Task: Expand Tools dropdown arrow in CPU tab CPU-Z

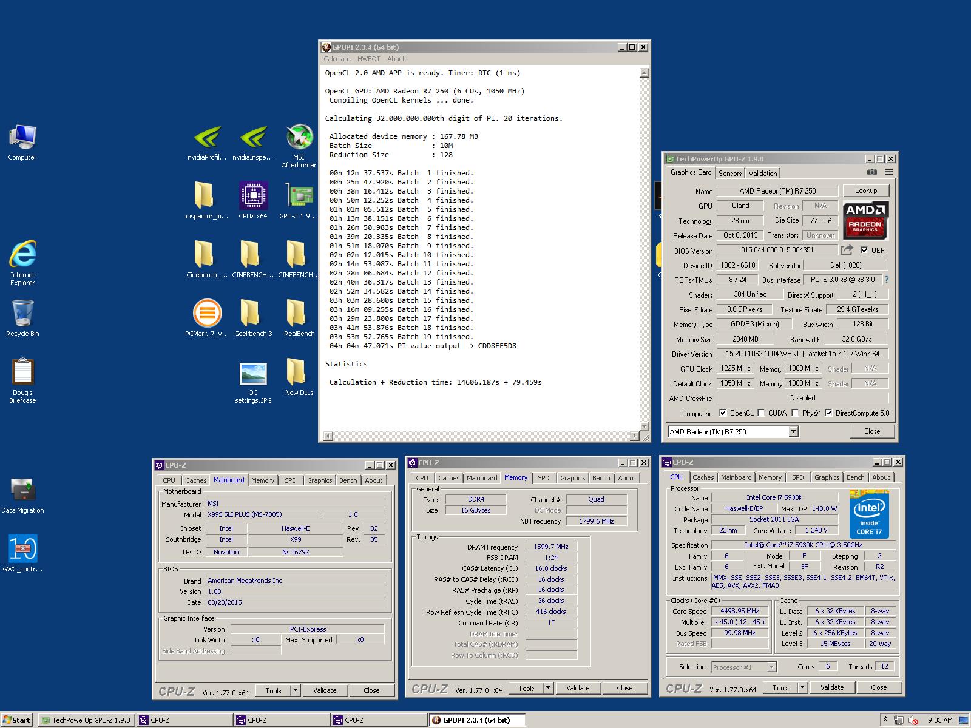Action: [x=803, y=687]
